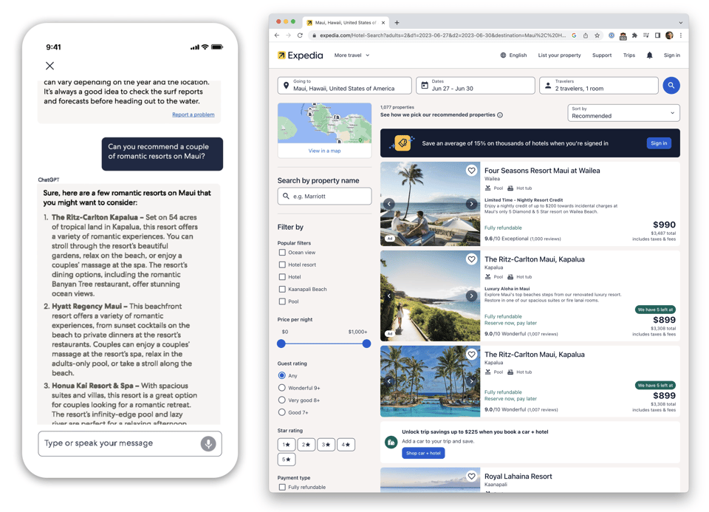709x512 pixels.
Task: Open the Sort by Recommended dropdown
Action: pyautogui.click(x=623, y=113)
